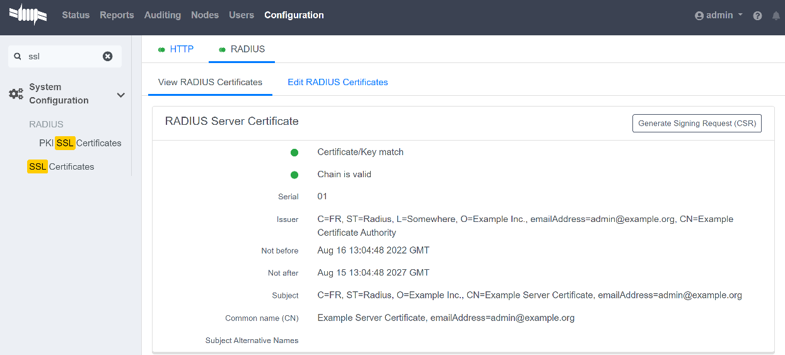
Task: Click the search magnifier icon
Action: click(18, 56)
